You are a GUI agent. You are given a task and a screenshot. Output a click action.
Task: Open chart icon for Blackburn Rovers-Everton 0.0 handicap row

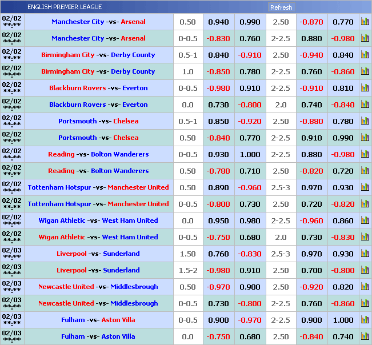[365, 105]
